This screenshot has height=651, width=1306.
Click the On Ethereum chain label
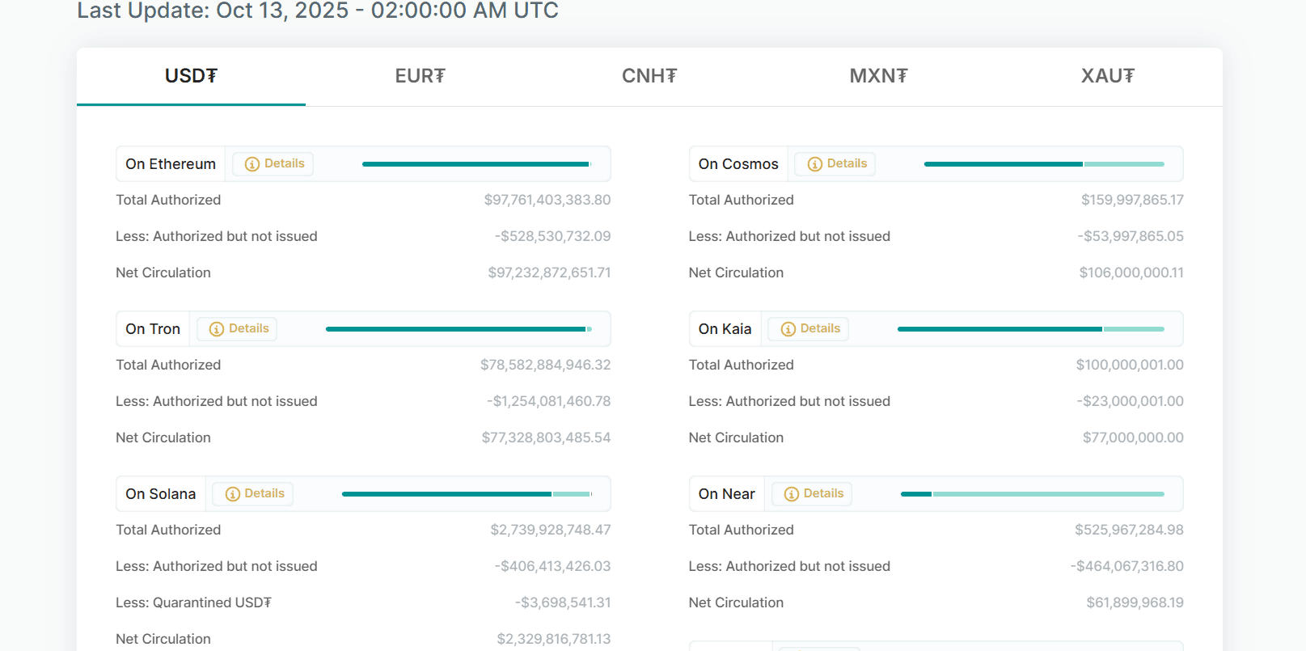pyautogui.click(x=171, y=164)
